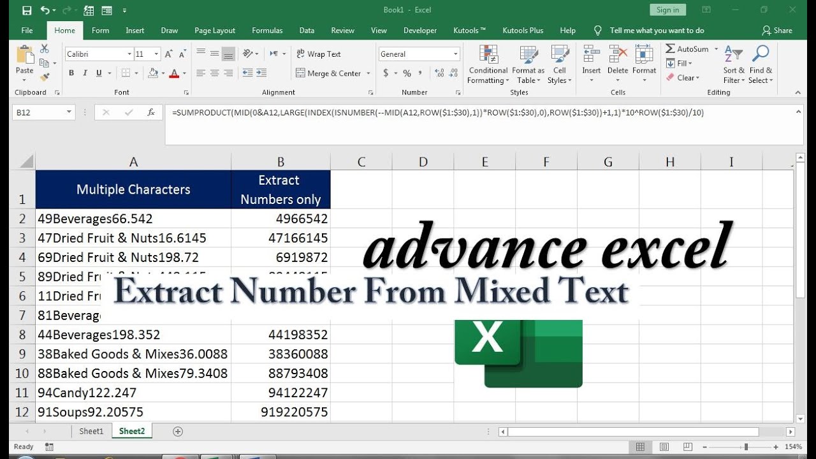
Task: Switch to the Page Layout tab
Action: (215, 30)
